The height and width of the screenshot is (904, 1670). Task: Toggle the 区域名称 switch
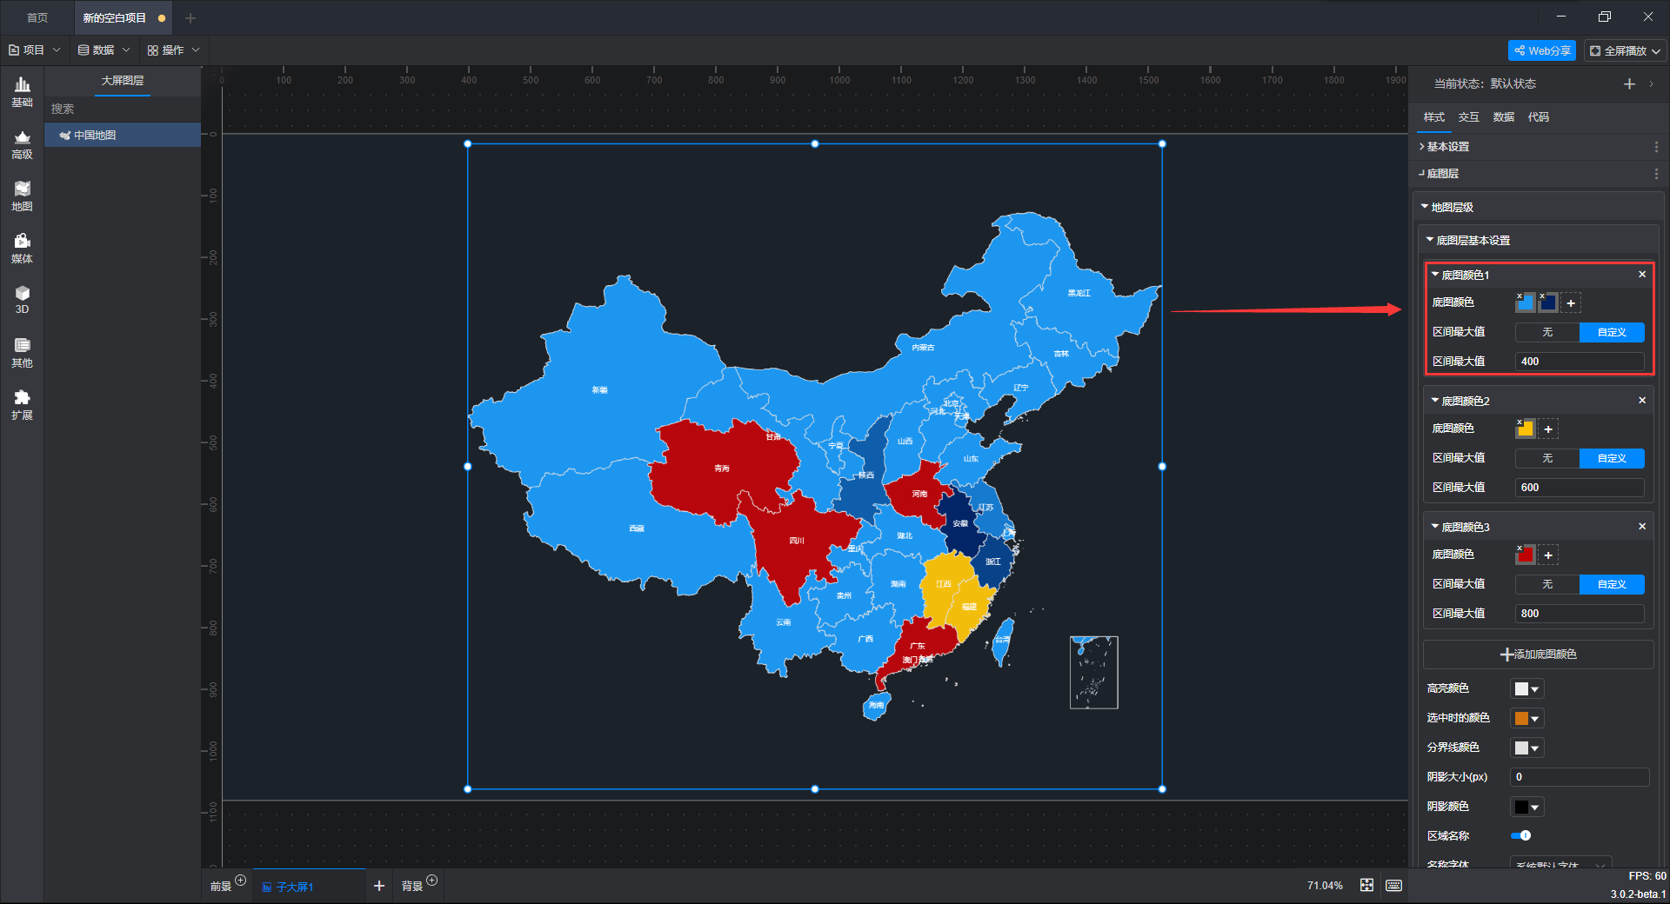pyautogui.click(x=1520, y=835)
